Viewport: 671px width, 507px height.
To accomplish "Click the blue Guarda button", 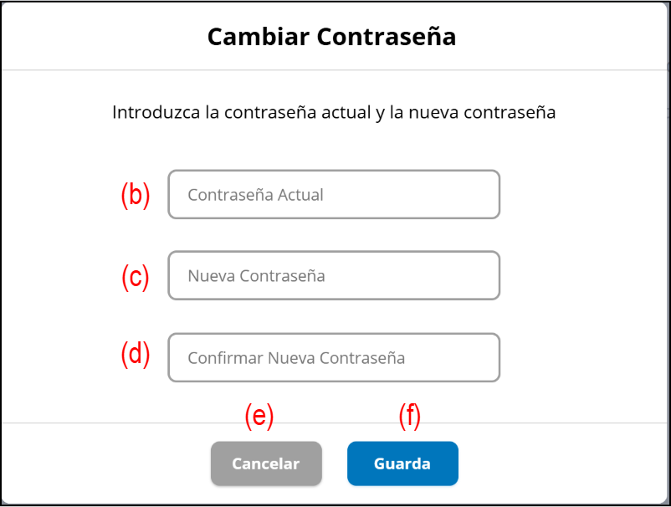I will click(402, 463).
